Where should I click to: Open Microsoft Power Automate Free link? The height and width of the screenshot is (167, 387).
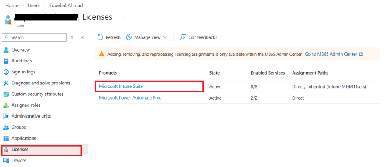130,98
